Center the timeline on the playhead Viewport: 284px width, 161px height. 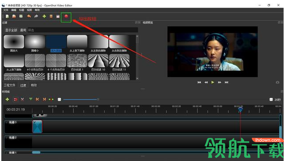pos(51,99)
